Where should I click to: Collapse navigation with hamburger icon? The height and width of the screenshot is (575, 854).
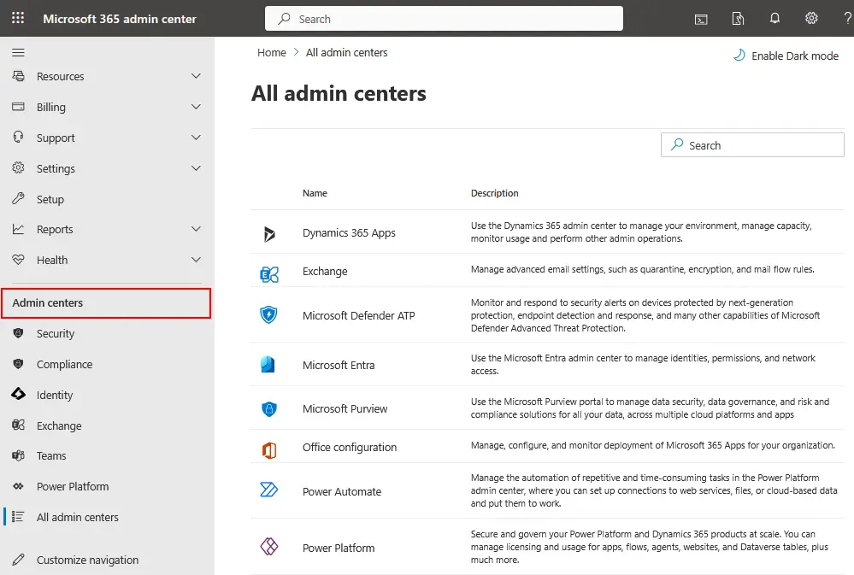[x=18, y=53]
